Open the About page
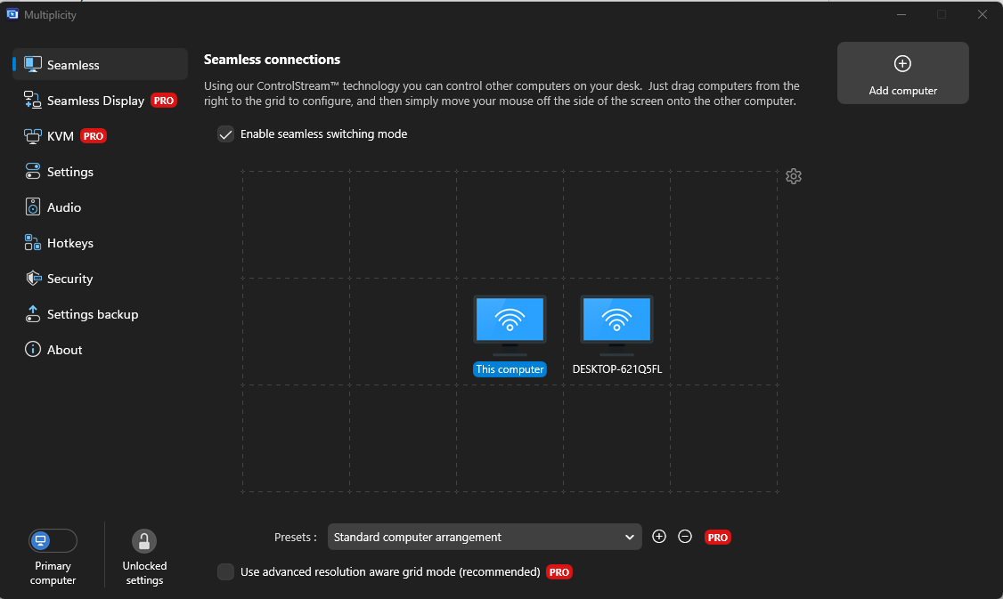The width and height of the screenshot is (1003, 599). (64, 350)
